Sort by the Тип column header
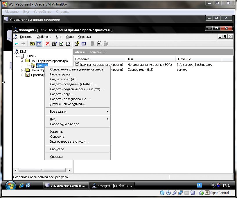The image size is (237, 198). coord(151,59)
